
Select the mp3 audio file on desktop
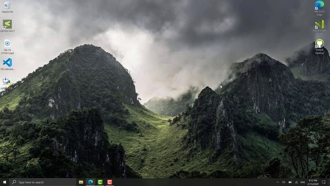(7, 47)
